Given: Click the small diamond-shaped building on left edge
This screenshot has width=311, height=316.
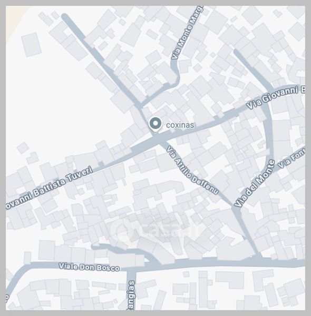Looking at the screenshot, I should coord(23,147).
